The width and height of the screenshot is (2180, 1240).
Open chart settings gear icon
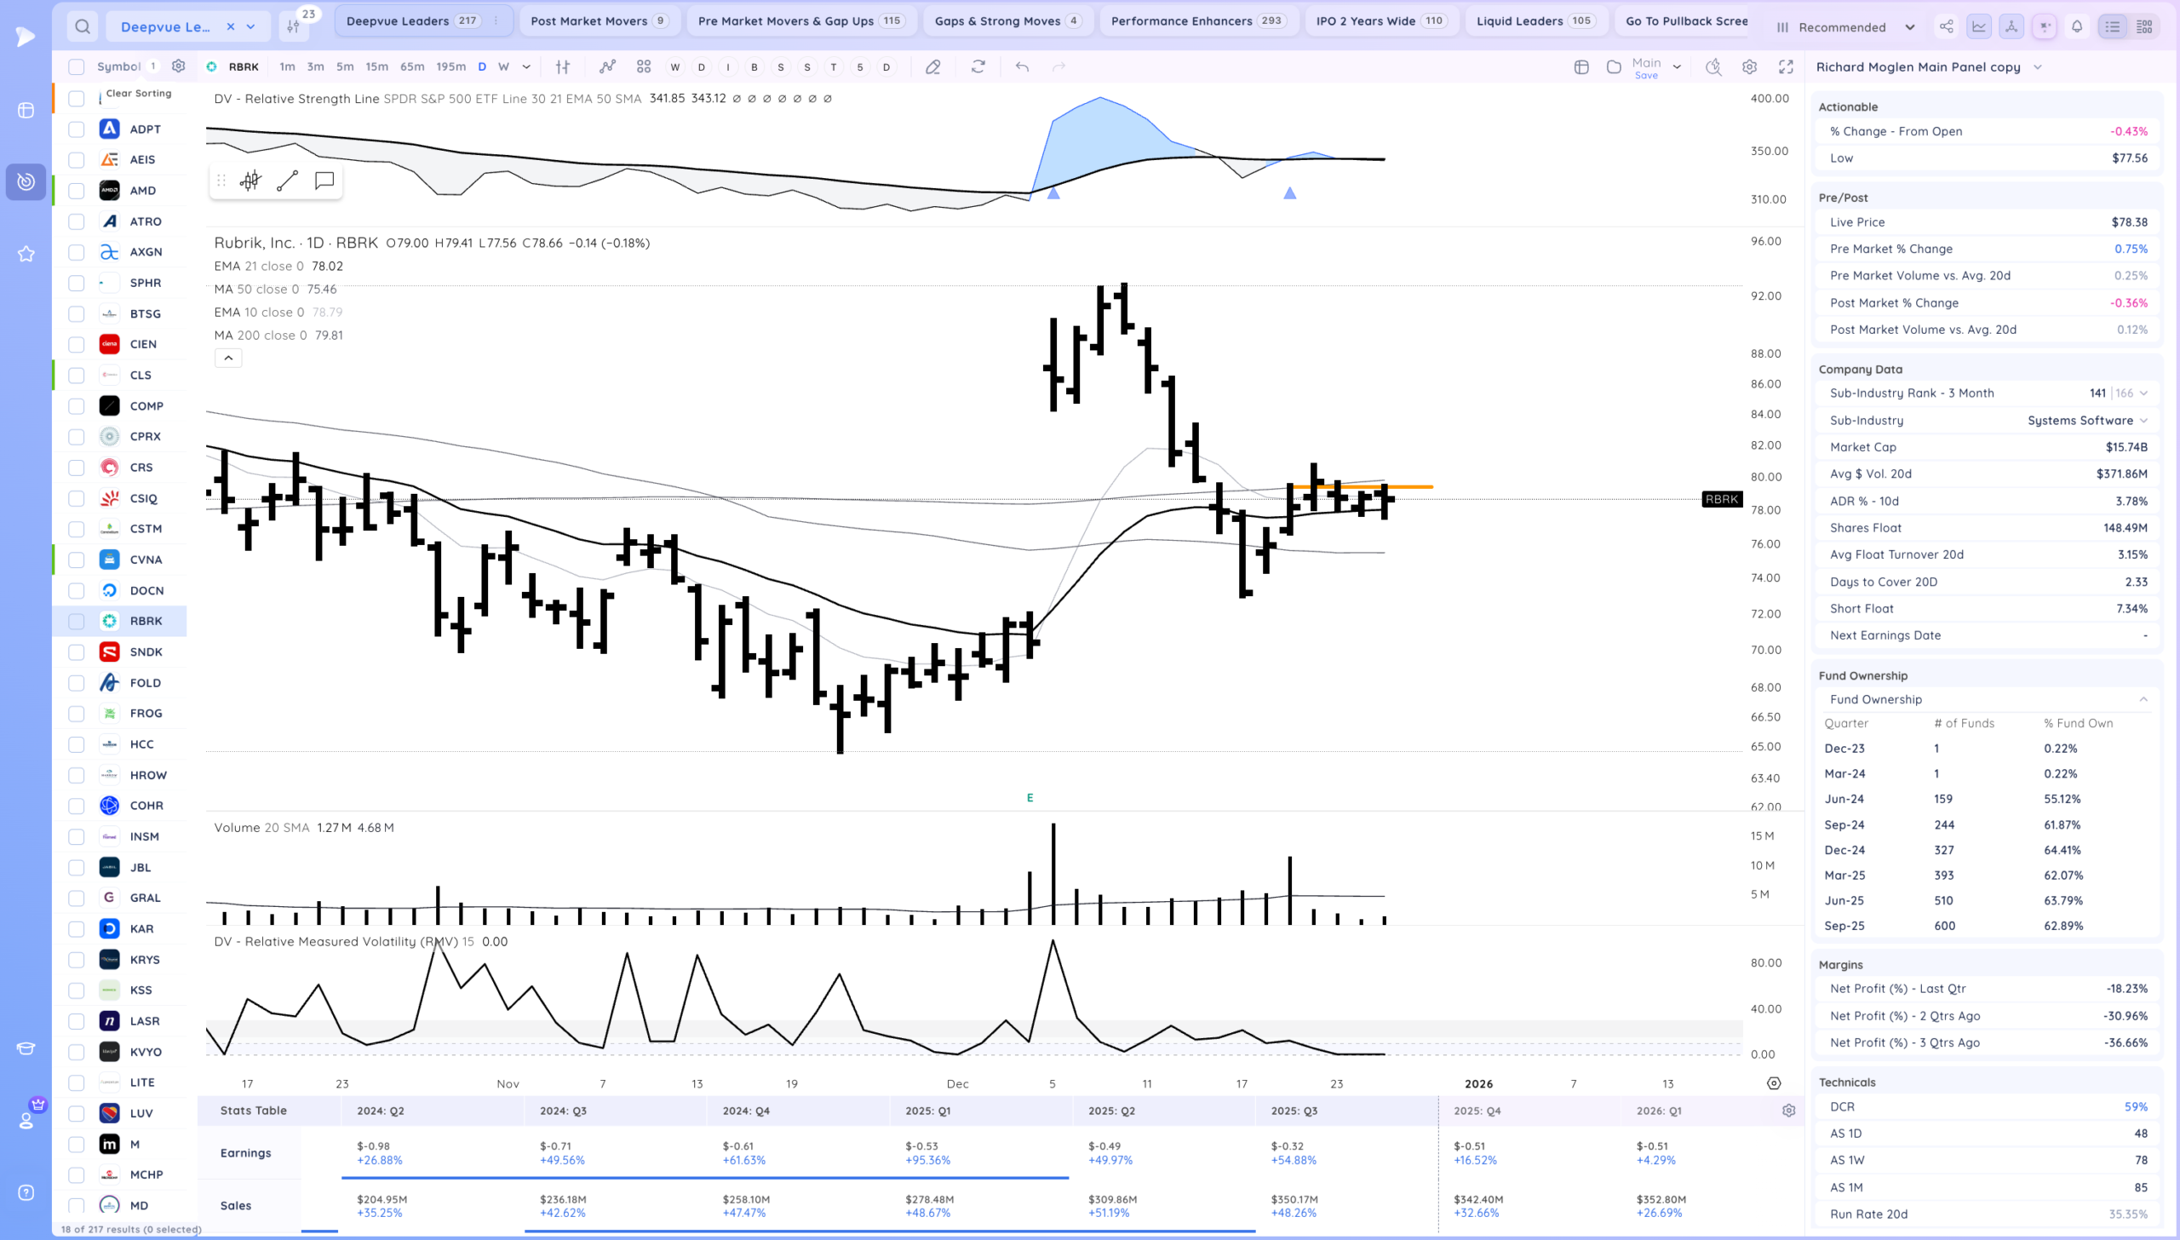click(x=1749, y=66)
